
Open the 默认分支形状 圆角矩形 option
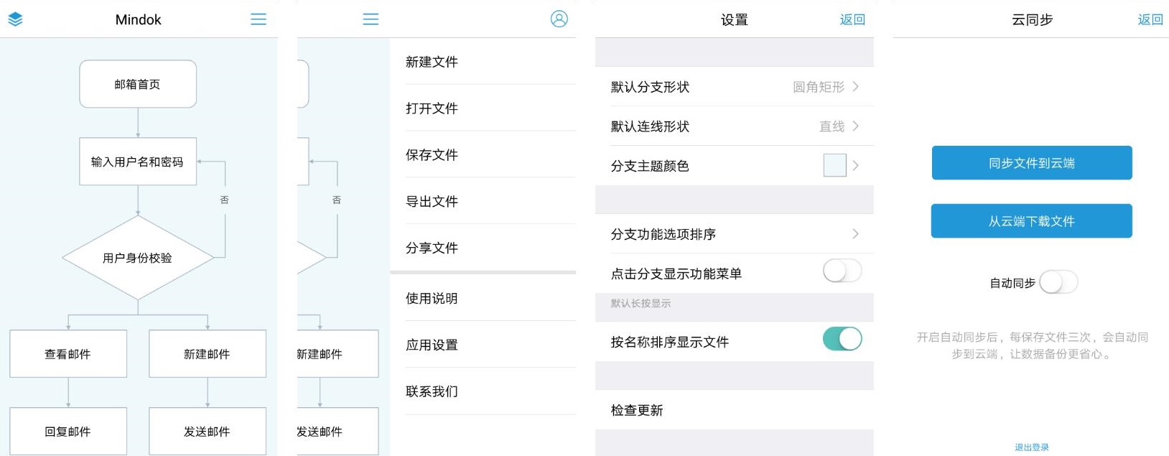tap(735, 87)
